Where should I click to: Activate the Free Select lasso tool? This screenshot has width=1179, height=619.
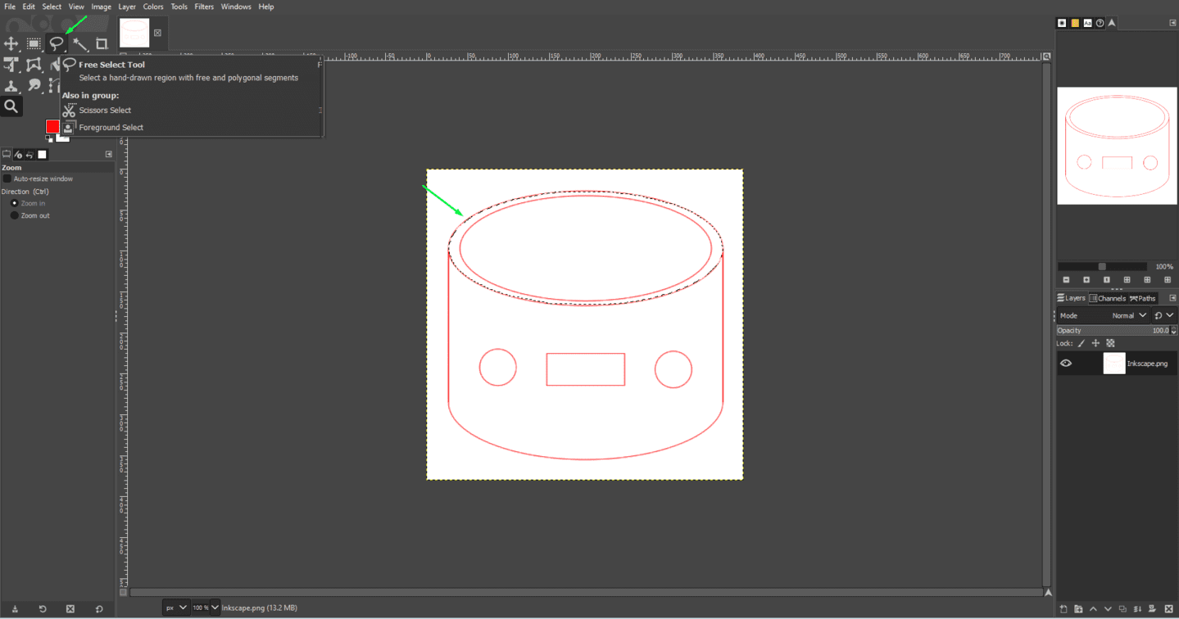[56, 43]
